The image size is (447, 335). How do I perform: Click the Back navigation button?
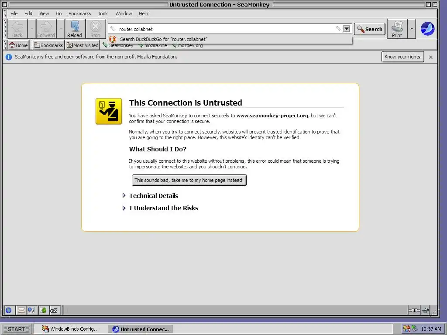[17, 29]
